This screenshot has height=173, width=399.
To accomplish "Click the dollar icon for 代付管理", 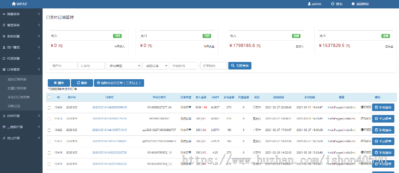I will pyautogui.click(x=4, y=116).
